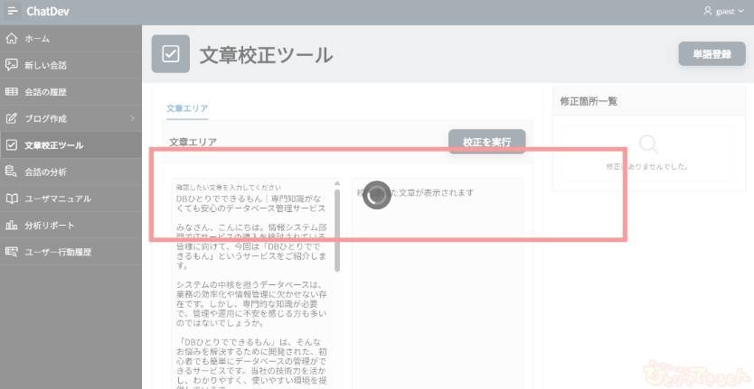Click the conversation analysis icon

(12, 171)
